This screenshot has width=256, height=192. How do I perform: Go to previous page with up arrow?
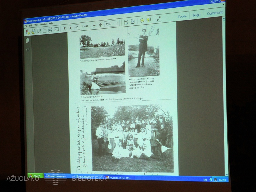point(65,28)
